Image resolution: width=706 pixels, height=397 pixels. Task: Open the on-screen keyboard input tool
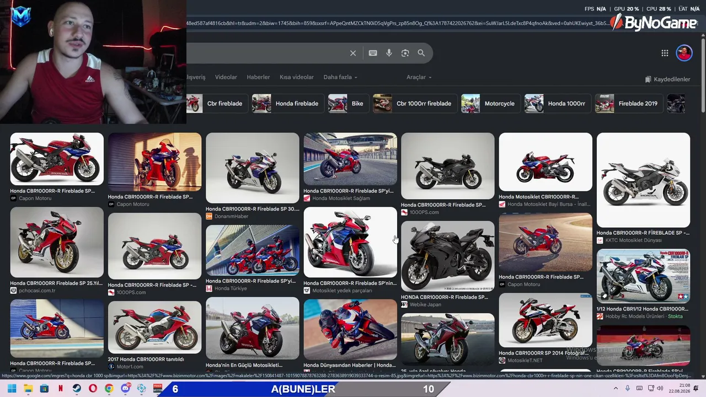[373, 53]
